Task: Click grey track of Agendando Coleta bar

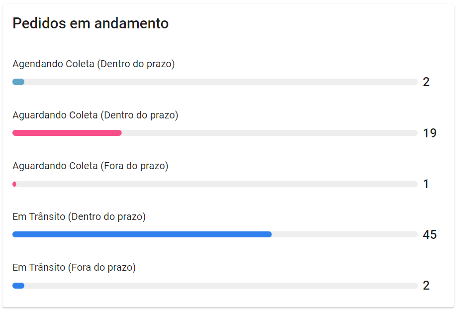Action: pyautogui.click(x=221, y=82)
